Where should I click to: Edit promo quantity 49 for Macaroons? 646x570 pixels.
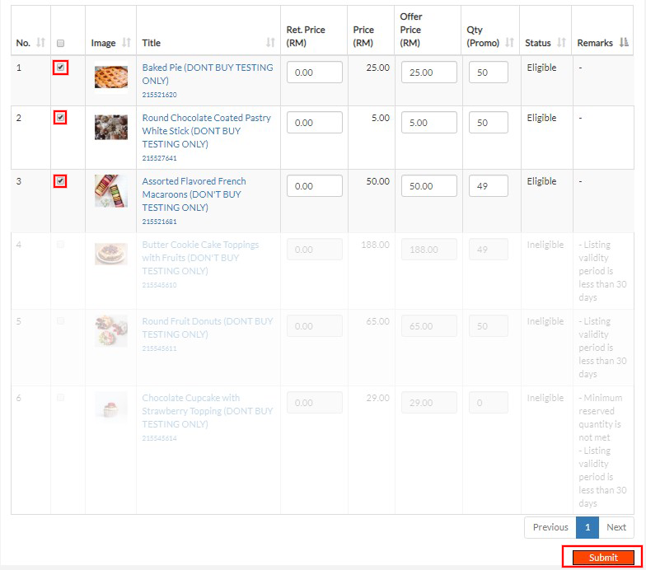pos(488,186)
